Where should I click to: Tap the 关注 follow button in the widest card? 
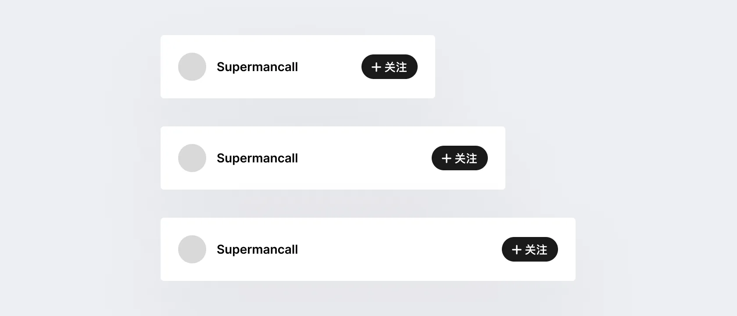pyautogui.click(x=529, y=249)
